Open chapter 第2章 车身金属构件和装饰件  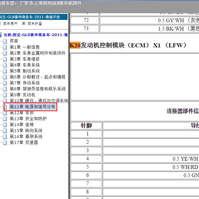coord(37,53)
